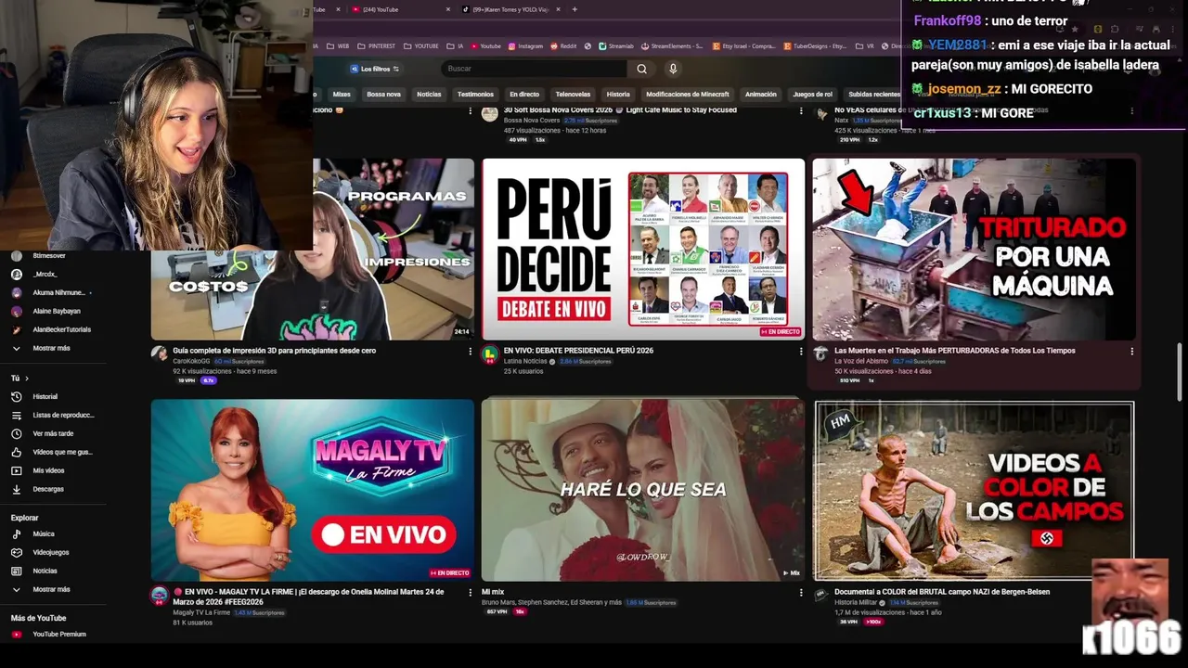Screen dimensions: 1188x668
Task: Select the Mixes filter chip
Action: (342, 94)
